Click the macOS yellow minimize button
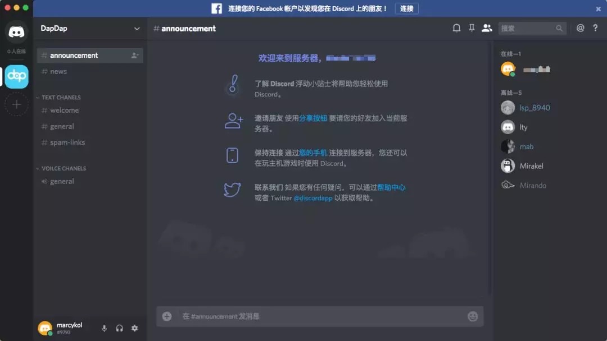Viewport: 607px width, 341px height. 16,7
